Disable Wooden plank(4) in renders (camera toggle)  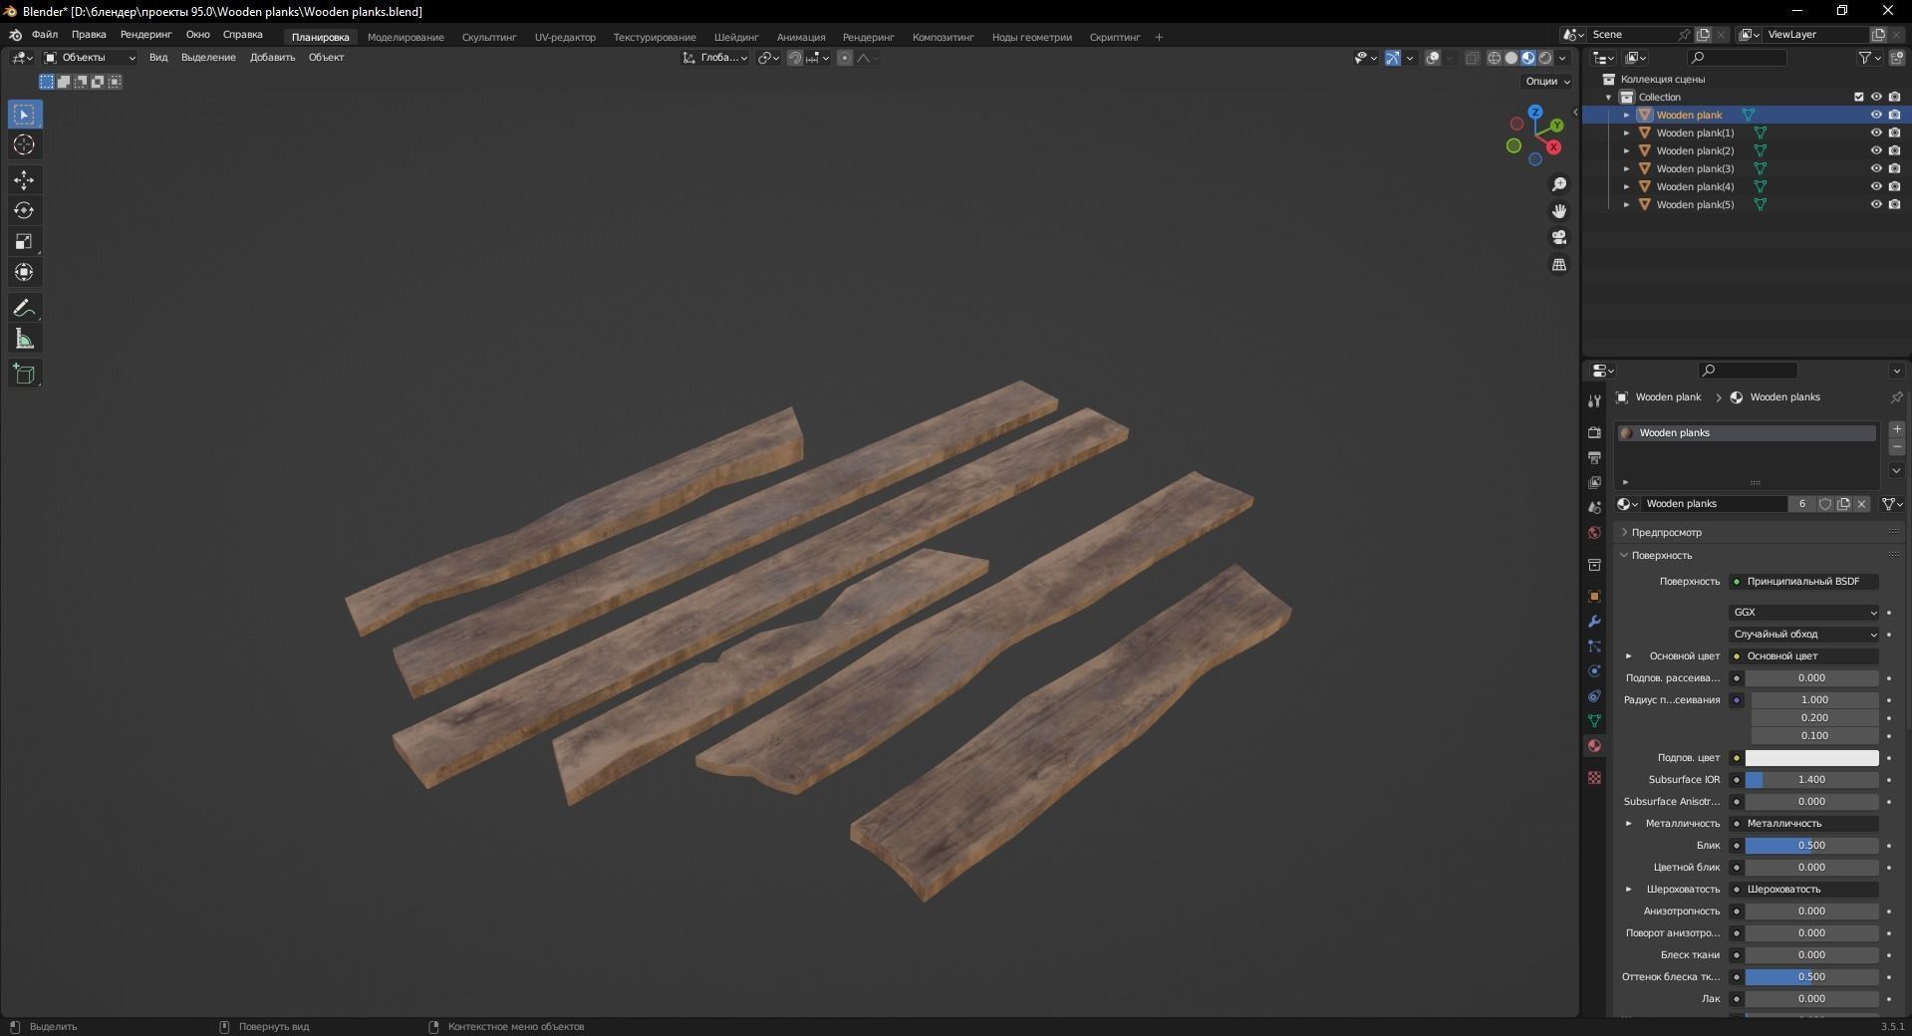click(1896, 186)
